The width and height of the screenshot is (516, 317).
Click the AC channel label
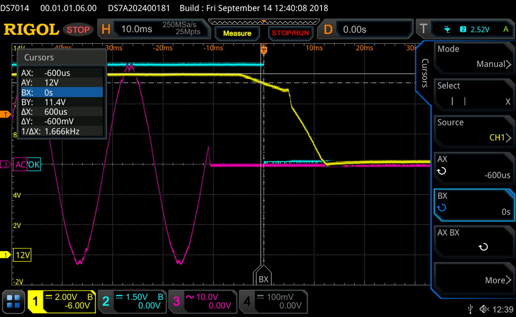[x=20, y=164]
